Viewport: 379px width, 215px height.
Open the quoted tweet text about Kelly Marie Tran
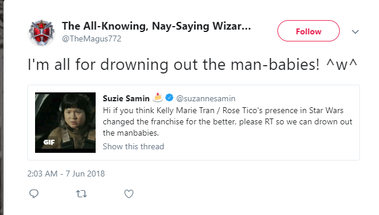point(228,122)
